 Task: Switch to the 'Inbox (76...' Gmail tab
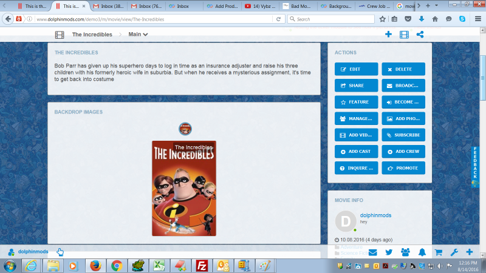pyautogui.click(x=146, y=6)
